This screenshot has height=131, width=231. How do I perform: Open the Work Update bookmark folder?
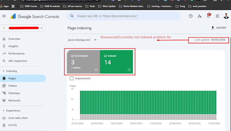click(107, 6)
